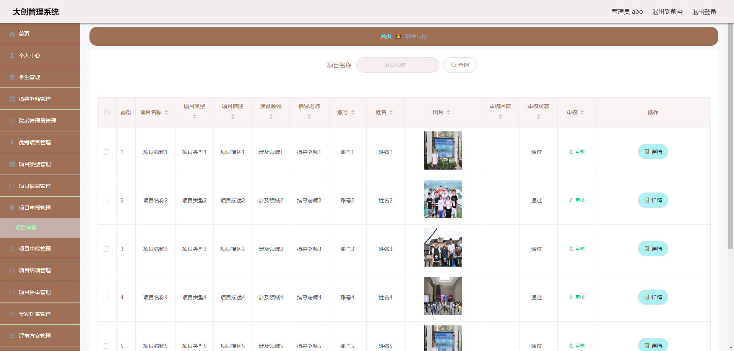The width and height of the screenshot is (734, 351).
Task: Open the thumbnail image for 项目名称4
Action: pyautogui.click(x=443, y=296)
